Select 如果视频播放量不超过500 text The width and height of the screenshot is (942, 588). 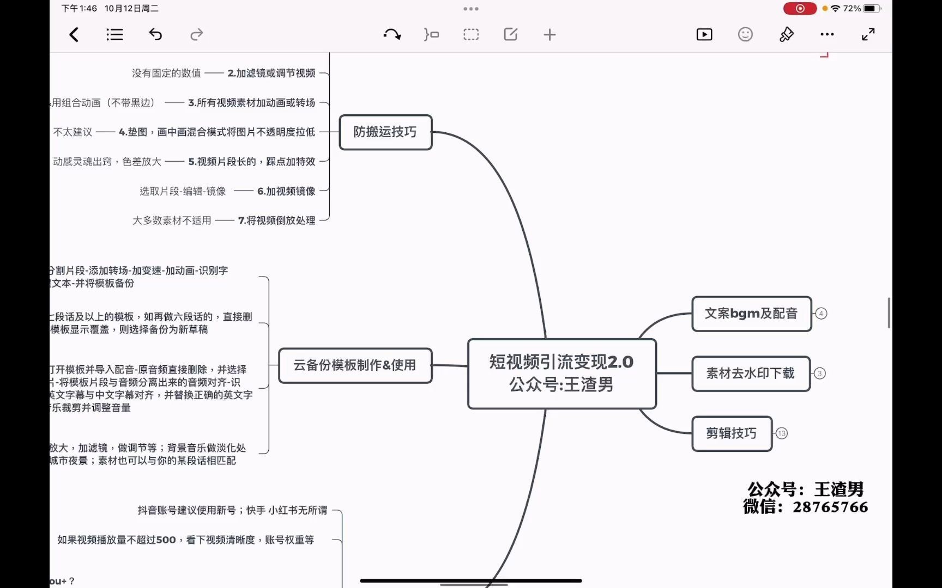(186, 540)
